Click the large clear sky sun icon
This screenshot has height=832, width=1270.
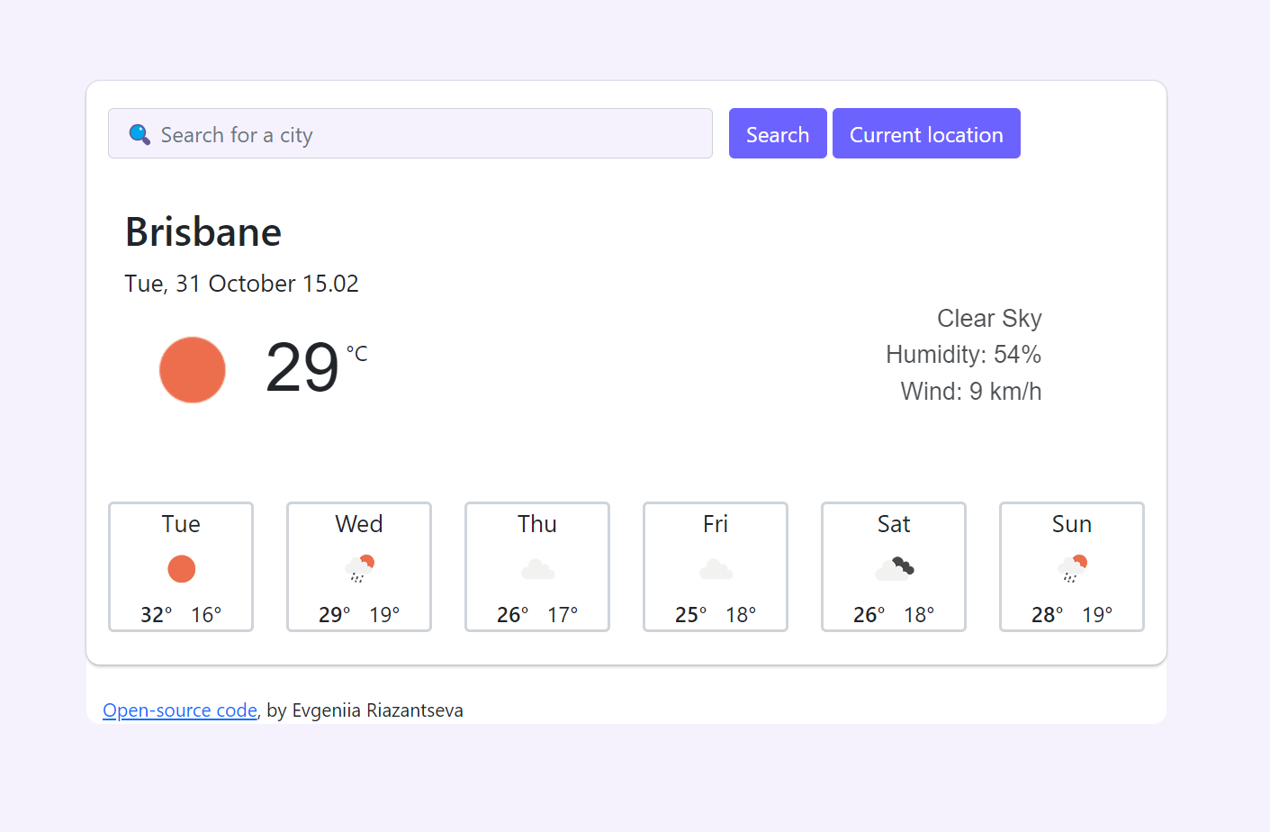[193, 369]
